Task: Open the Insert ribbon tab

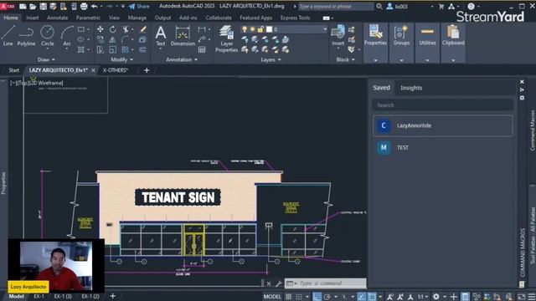Action: pos(32,18)
